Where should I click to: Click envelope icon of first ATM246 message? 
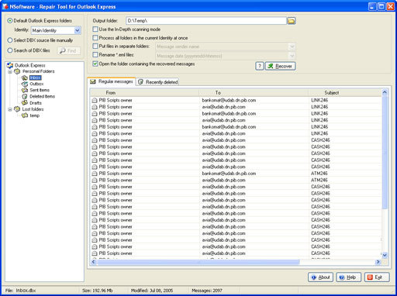[95, 174]
